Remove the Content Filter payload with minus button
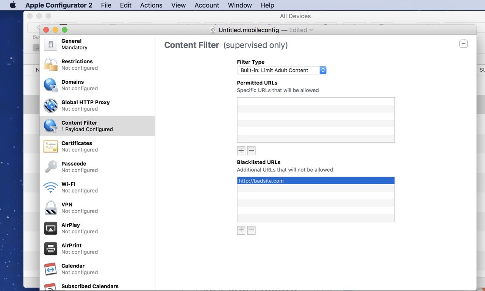This screenshot has width=485, height=291. (x=463, y=44)
